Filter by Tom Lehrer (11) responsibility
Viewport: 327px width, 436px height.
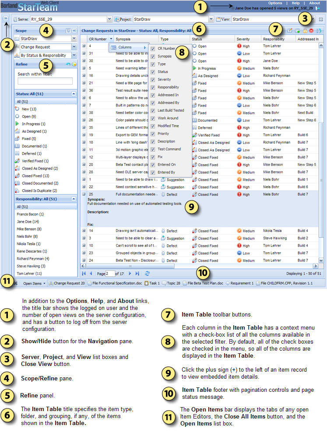click(x=29, y=274)
